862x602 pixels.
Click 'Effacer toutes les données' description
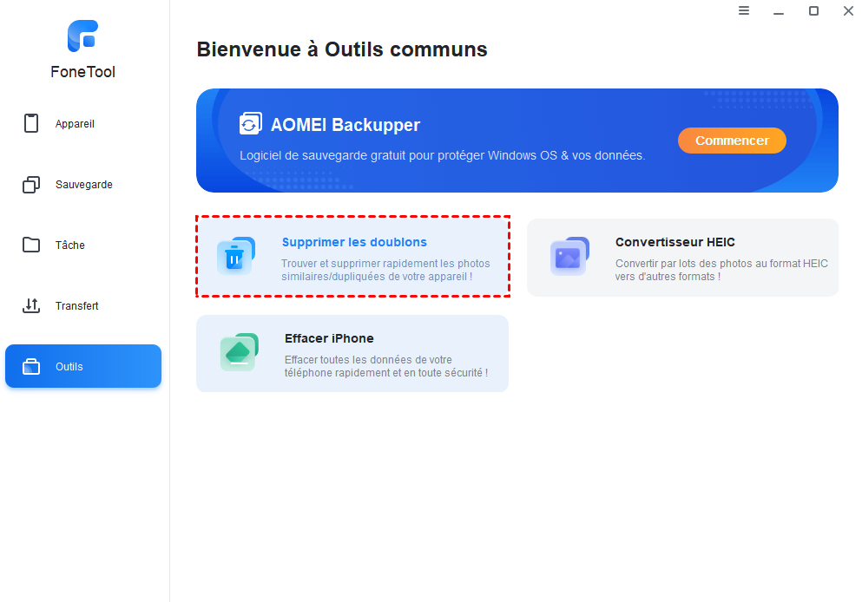coord(386,366)
